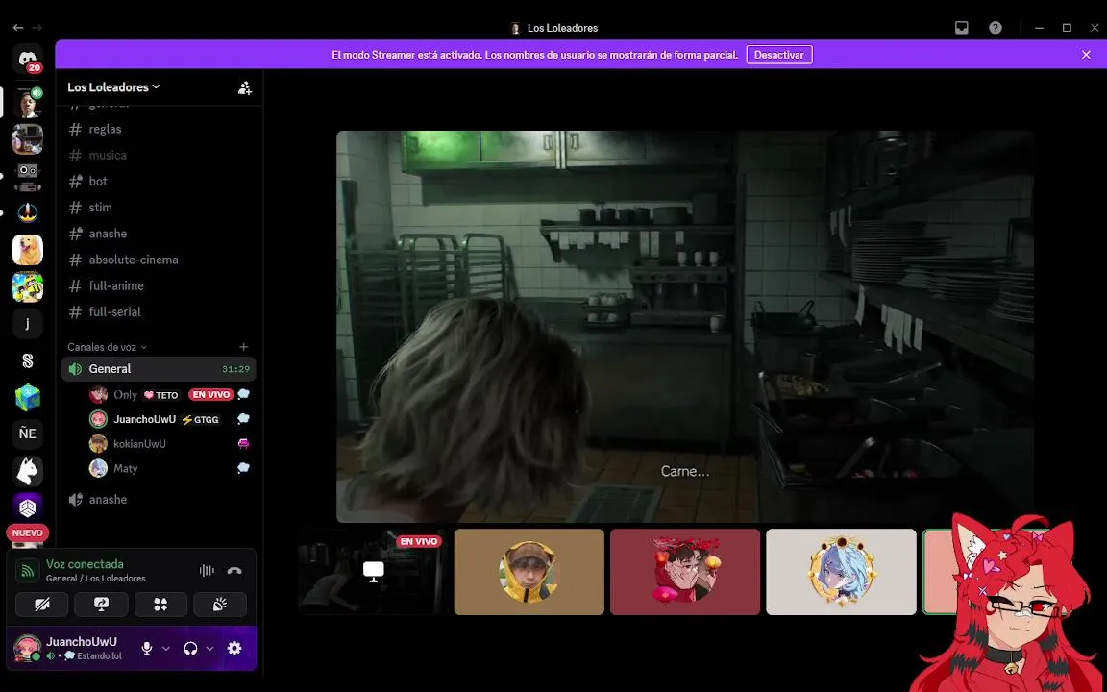The height and width of the screenshot is (692, 1107).
Task: Open the full-anime channel
Action: tap(159, 286)
